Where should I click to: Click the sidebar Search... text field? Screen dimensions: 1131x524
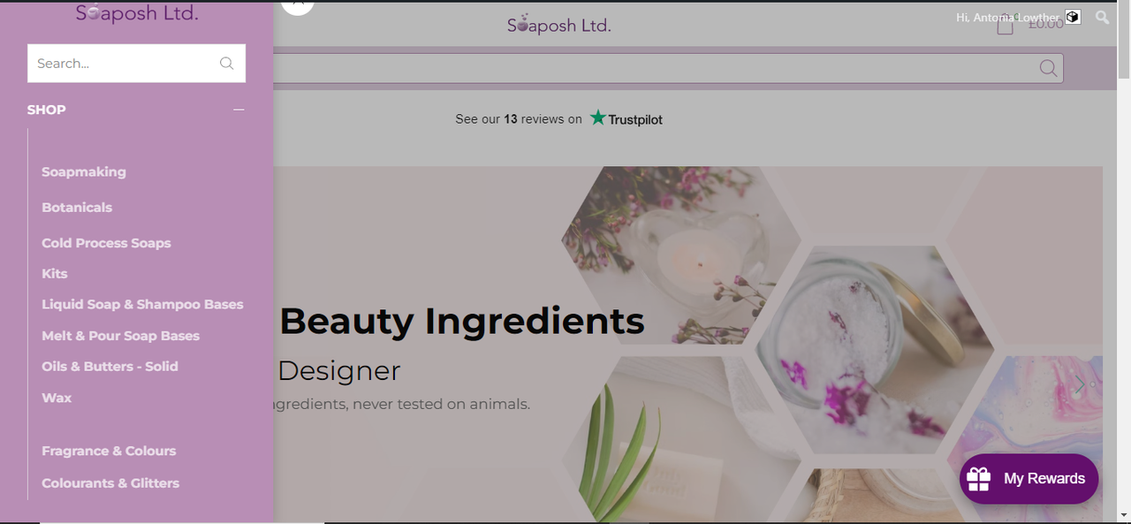136,64
